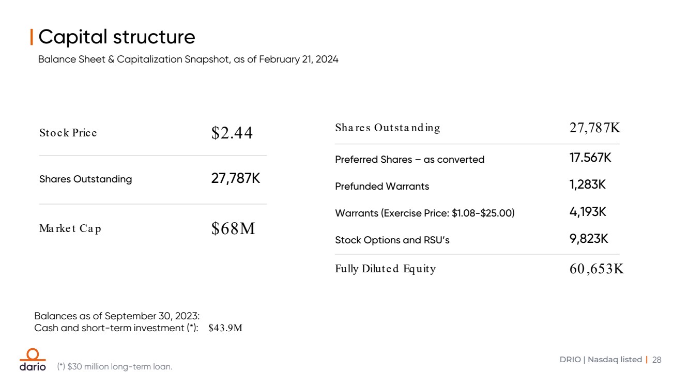Screen dimensions: 689x387
Task: Select the 17.567K preferred shares value
Action: point(590,158)
